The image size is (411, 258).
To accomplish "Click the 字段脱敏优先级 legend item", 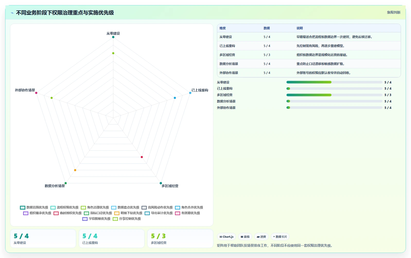I will [x=96, y=219].
